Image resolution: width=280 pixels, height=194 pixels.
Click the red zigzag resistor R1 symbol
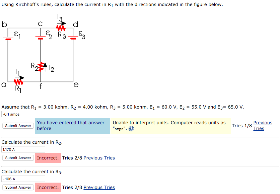[18, 81]
